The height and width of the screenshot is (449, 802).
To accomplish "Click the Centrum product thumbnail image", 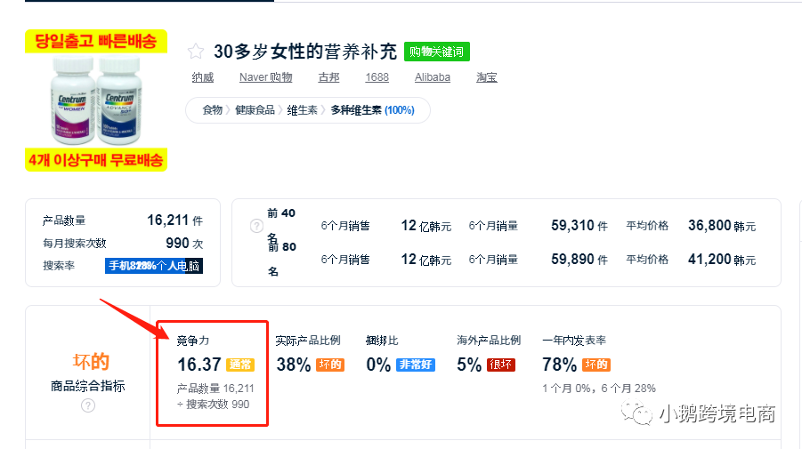I will coord(96,100).
